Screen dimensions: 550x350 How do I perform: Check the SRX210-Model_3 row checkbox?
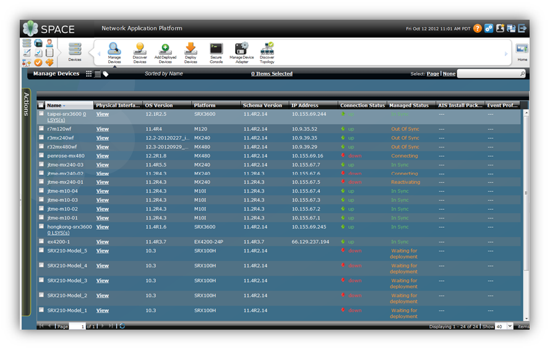[41, 280]
